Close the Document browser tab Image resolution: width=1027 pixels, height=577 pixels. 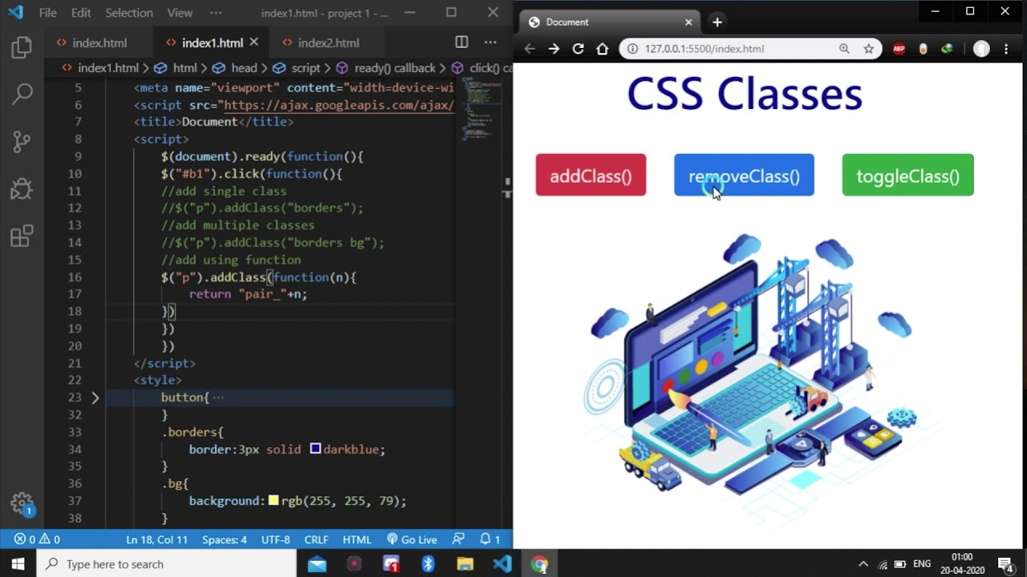688,22
